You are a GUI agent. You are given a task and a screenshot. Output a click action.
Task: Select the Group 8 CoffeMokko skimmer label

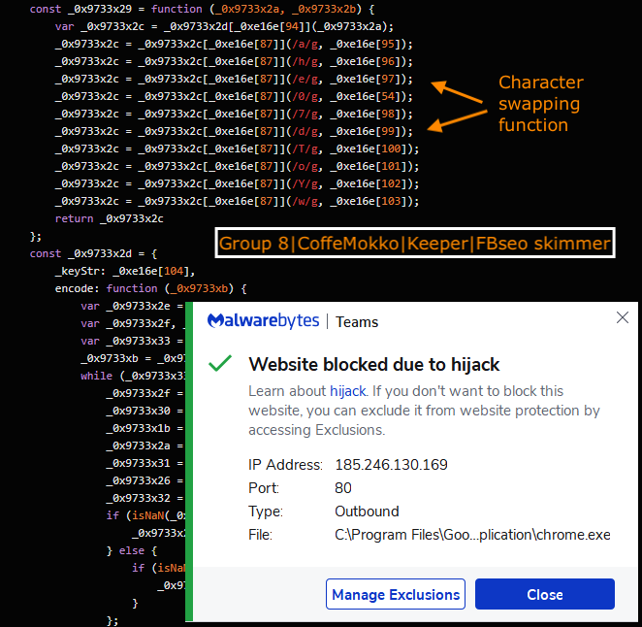pyautogui.click(x=414, y=244)
